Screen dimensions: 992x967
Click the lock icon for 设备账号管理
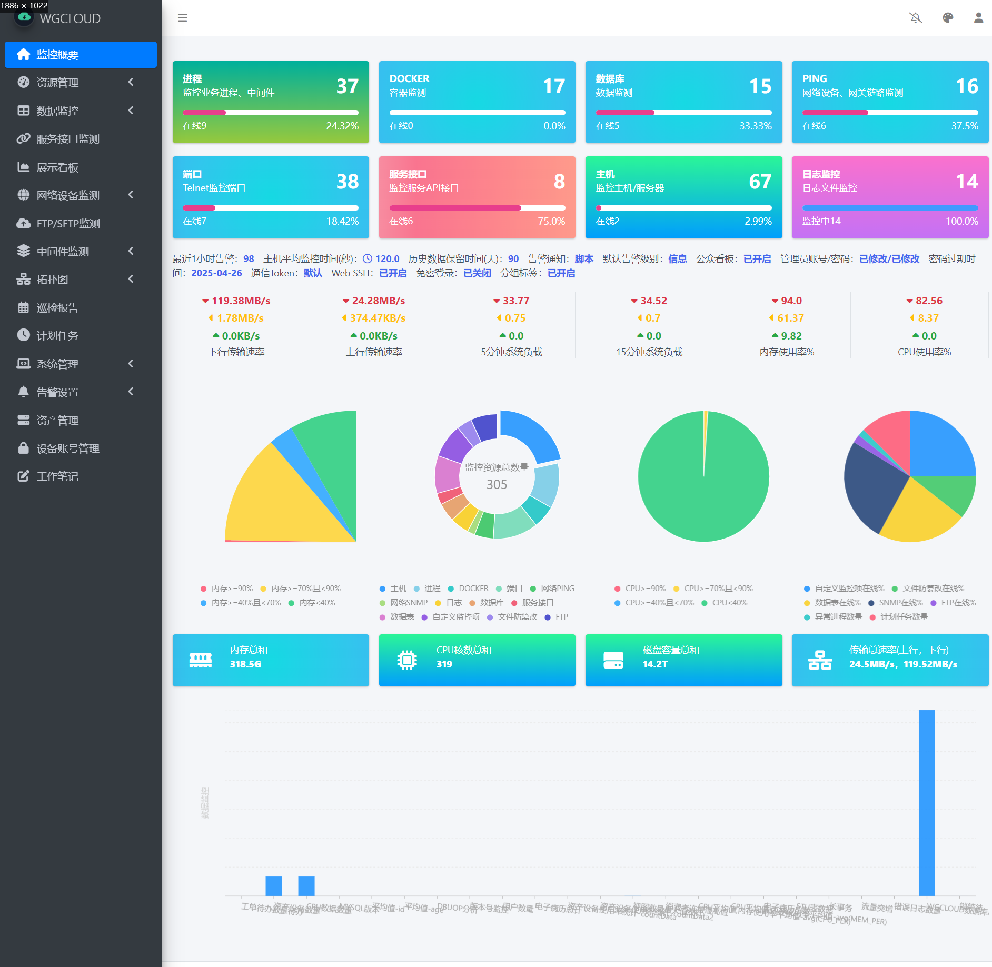click(x=23, y=448)
